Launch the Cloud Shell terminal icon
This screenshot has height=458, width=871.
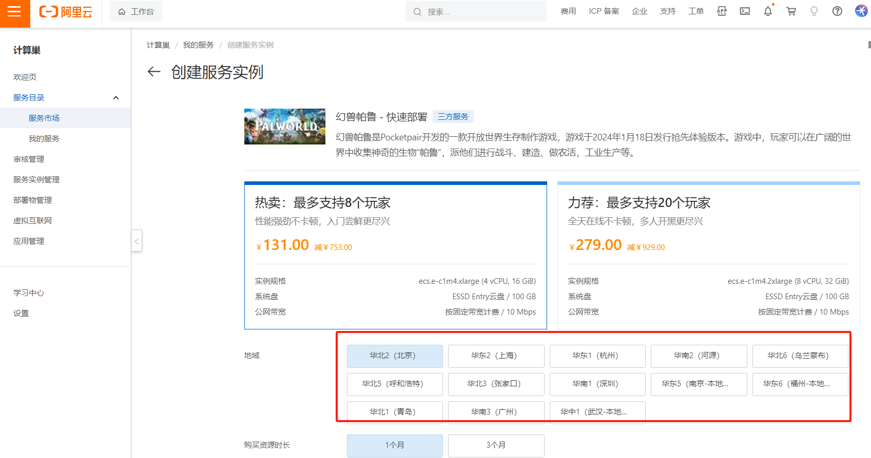[x=745, y=11]
